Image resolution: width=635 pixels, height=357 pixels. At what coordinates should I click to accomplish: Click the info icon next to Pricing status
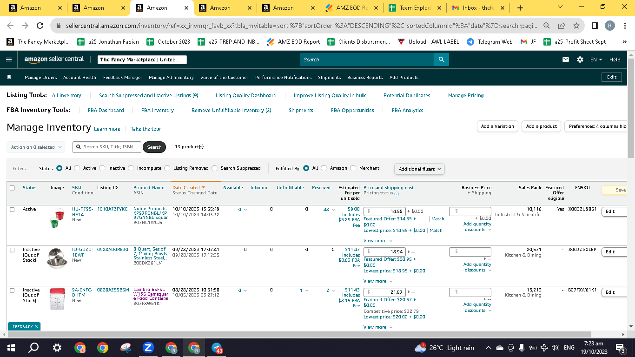click(397, 193)
